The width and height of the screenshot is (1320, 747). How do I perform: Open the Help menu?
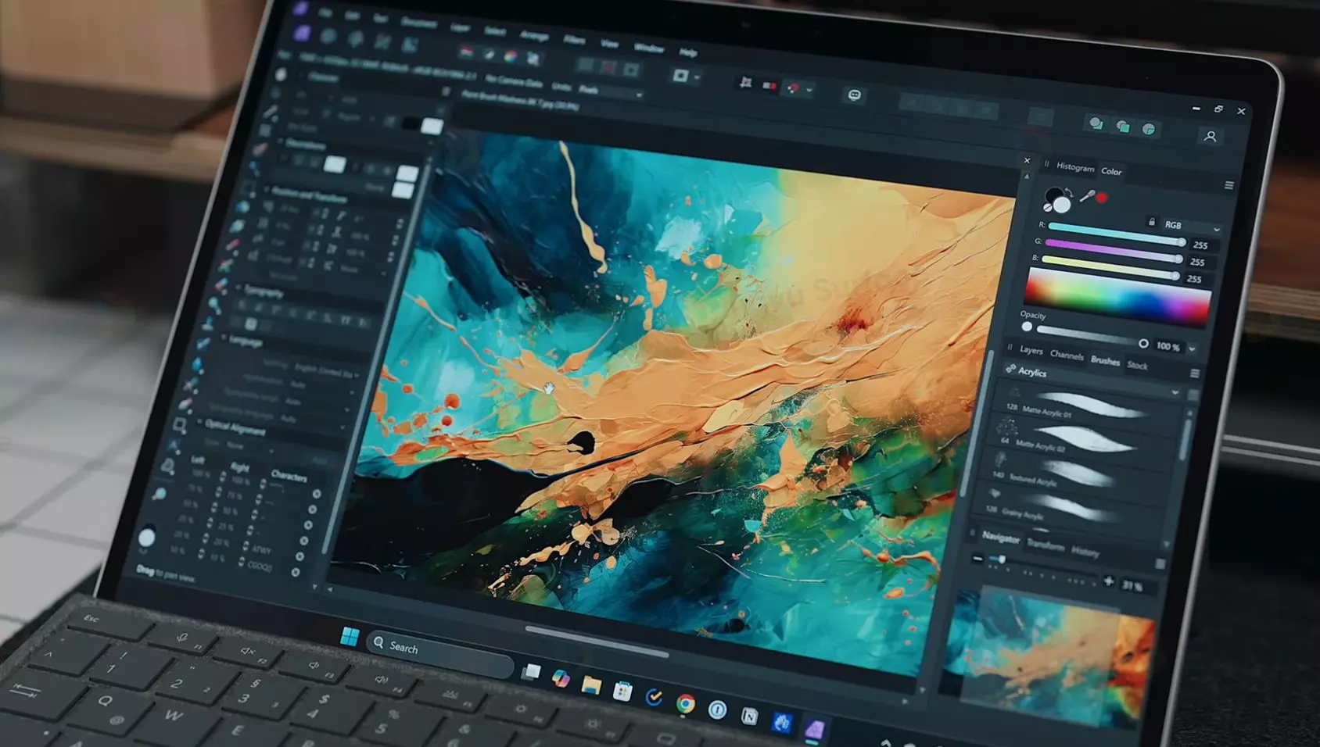coord(688,52)
